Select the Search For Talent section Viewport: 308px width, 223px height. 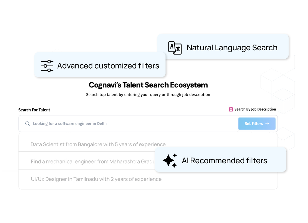[x=34, y=110]
